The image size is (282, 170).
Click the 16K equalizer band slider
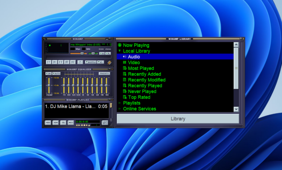pyautogui.click(x=106, y=85)
